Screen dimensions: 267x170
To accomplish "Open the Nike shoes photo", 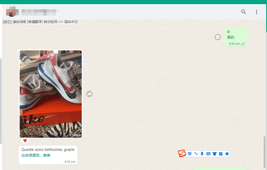I will pyautogui.click(x=50, y=94).
